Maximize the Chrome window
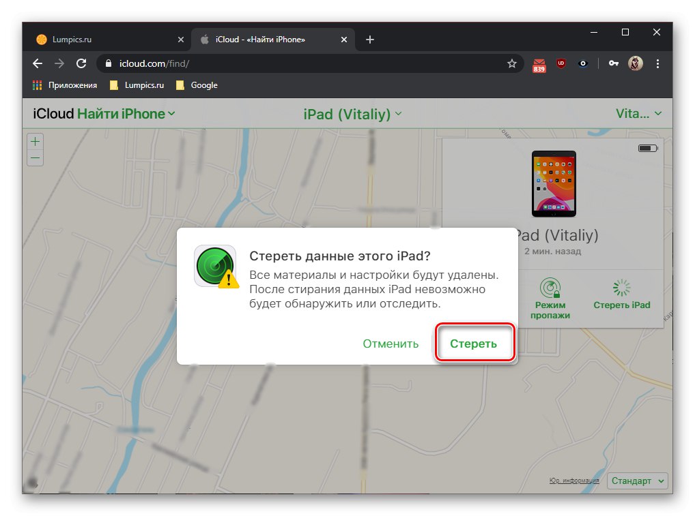This screenshot has height=516, width=695. tap(625, 32)
